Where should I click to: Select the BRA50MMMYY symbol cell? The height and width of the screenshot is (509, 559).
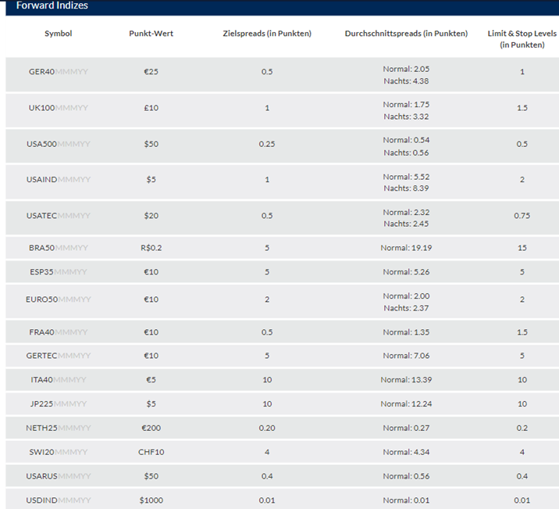[x=58, y=248]
